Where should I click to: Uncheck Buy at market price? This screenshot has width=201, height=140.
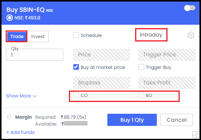(76, 67)
